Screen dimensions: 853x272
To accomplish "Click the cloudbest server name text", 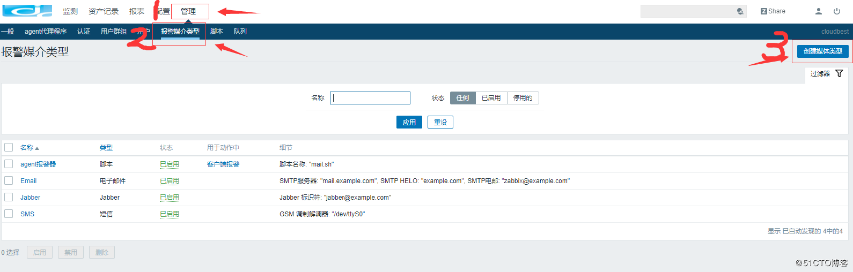I will 835,32.
